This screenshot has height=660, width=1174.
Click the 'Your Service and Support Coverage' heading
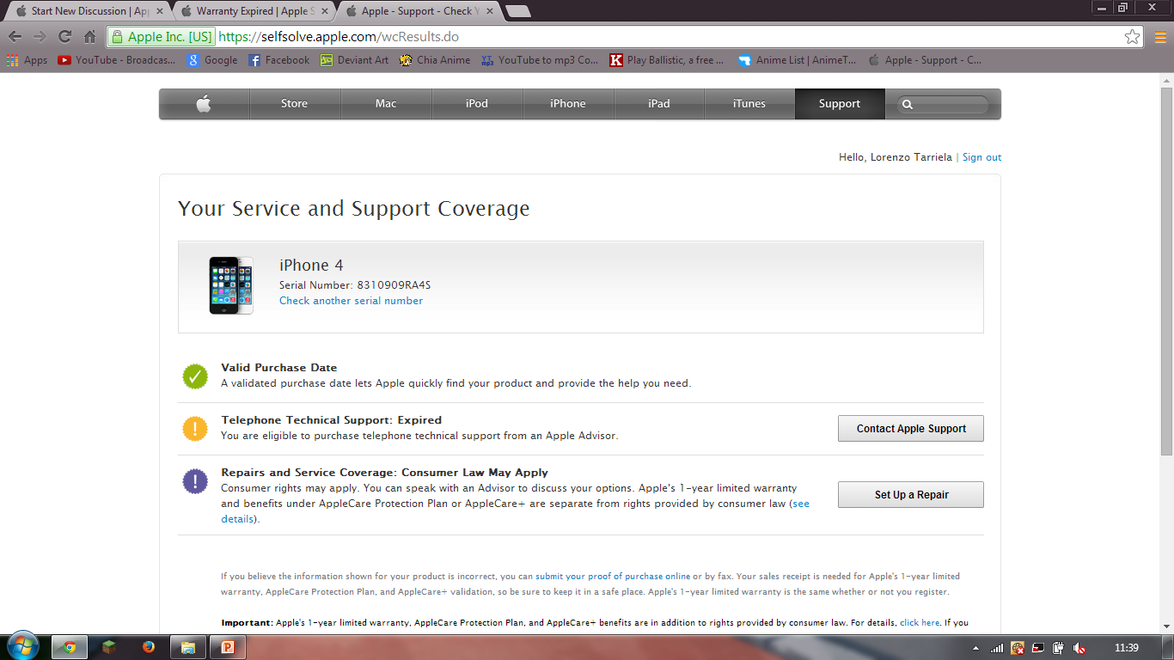pos(353,209)
